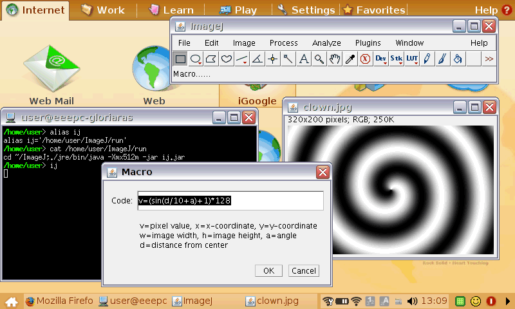Viewport: 515px width, 309px height.
Task: Select the Rectangle selection tool in ImageJ
Action: point(180,59)
